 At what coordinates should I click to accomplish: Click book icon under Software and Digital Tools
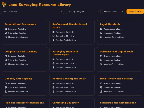coord(101,56)
